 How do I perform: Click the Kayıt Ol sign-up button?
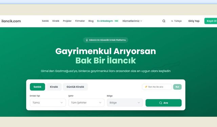point(211,21)
